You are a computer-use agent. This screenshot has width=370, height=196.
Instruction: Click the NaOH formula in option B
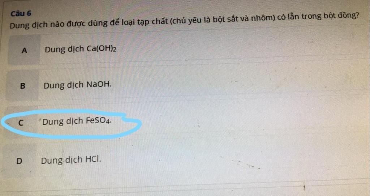pos(99,84)
